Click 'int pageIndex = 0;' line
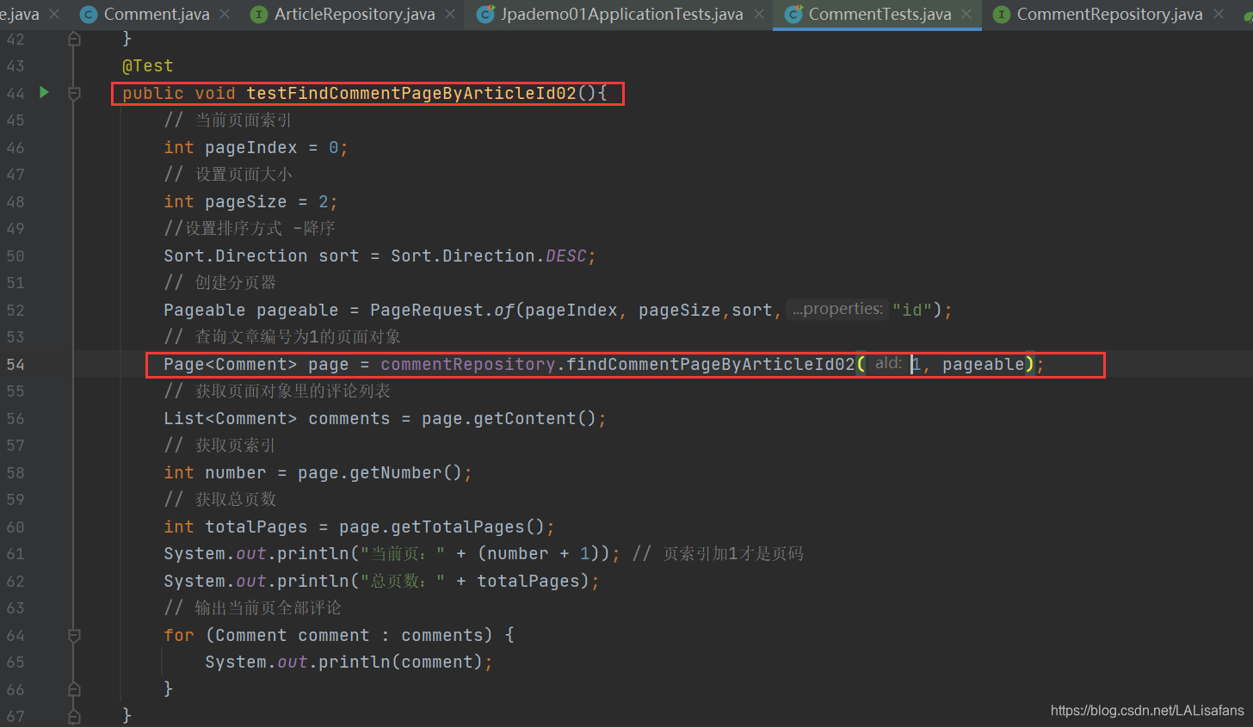 (x=256, y=147)
